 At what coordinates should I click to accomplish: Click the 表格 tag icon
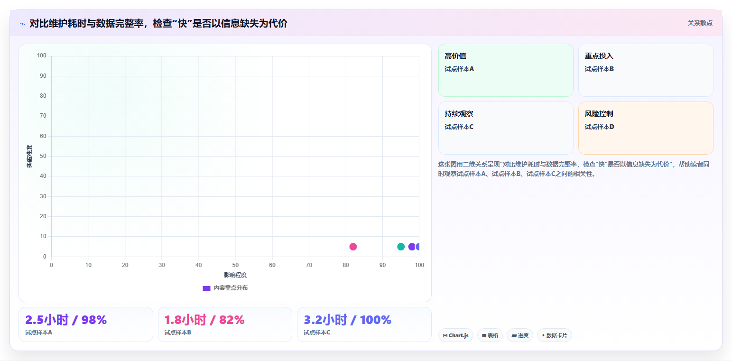(484, 335)
